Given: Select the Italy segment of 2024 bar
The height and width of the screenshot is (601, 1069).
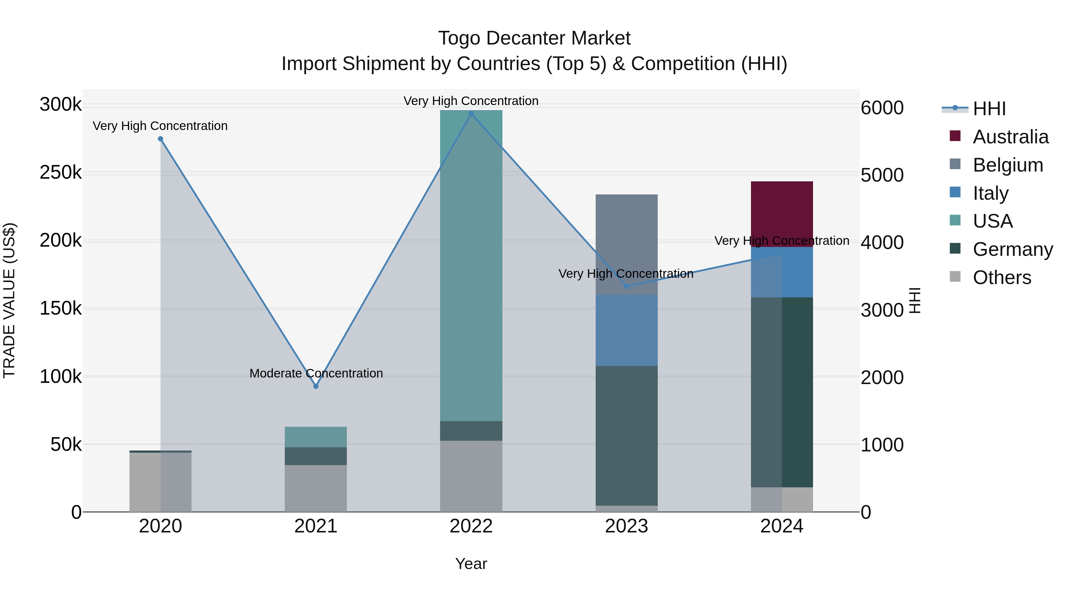Looking at the screenshot, I should coord(782,272).
